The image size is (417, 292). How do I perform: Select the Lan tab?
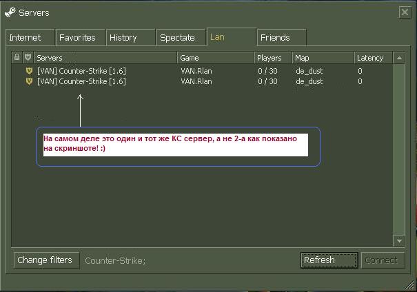[x=232, y=37]
